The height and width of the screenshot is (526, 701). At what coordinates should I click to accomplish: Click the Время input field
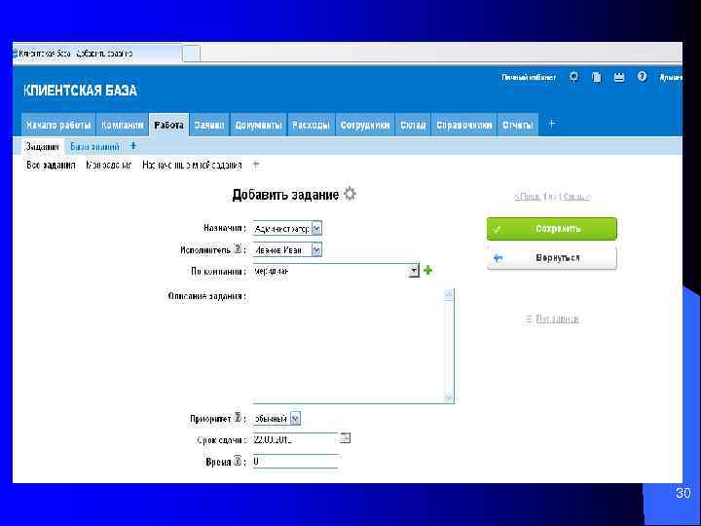(x=295, y=461)
